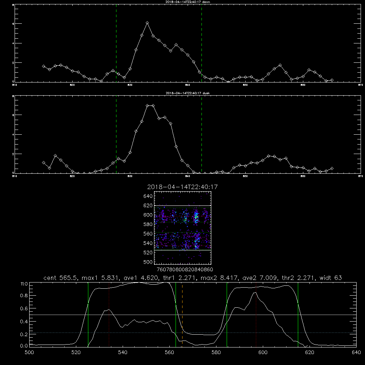Image resolution: width=365 pixels, height=365 pixels.
Task: Click the x-axis label '600' of the bottom plot
Action: click(263, 353)
